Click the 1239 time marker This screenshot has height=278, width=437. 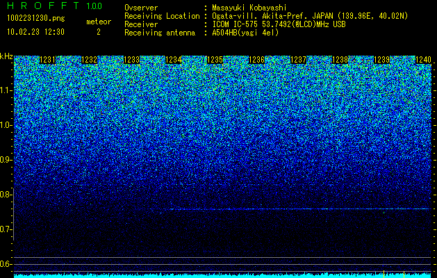[381, 60]
